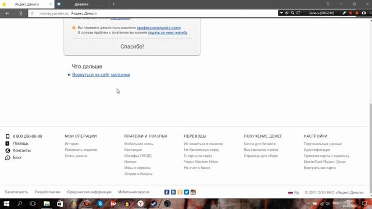
Task: Open История under Мои операции
Action: 71,144
